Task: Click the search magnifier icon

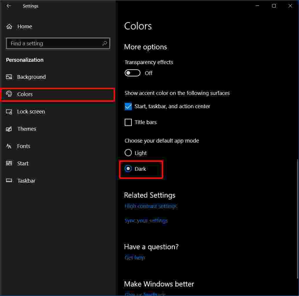Action: tap(104, 43)
